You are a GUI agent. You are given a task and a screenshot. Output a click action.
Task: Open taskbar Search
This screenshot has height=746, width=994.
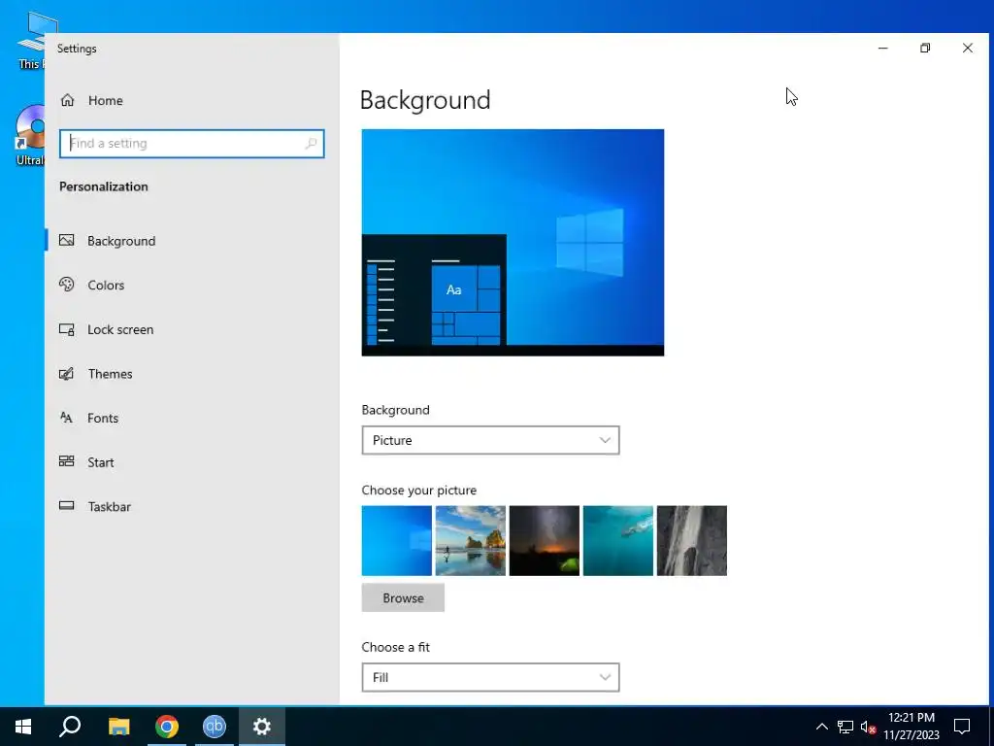[x=70, y=727]
